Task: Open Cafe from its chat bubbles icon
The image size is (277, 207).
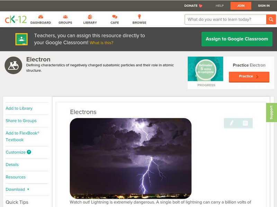Action: (x=115, y=17)
